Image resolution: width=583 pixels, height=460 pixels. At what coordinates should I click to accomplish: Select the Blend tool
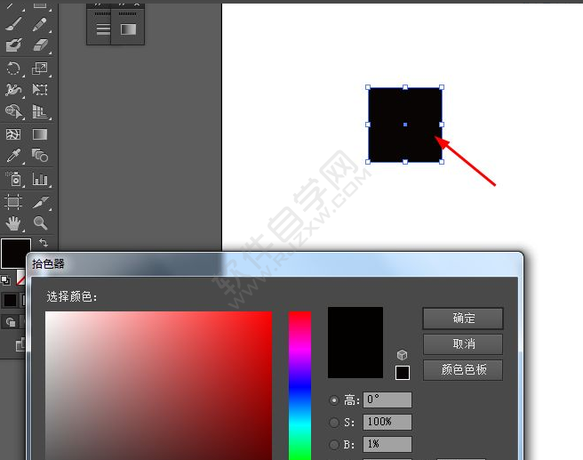click(40, 156)
